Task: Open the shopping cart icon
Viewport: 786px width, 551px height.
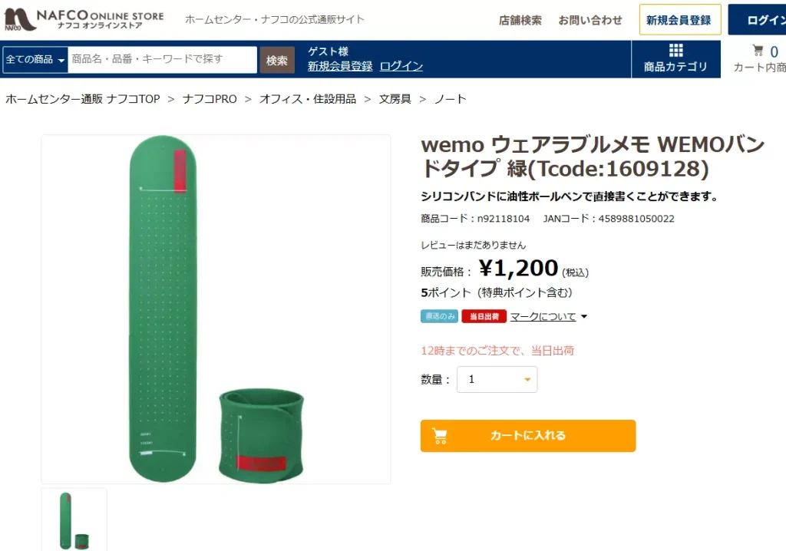Action: (x=758, y=51)
